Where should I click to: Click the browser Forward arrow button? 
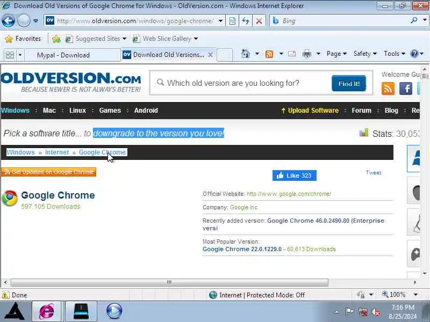24,21
